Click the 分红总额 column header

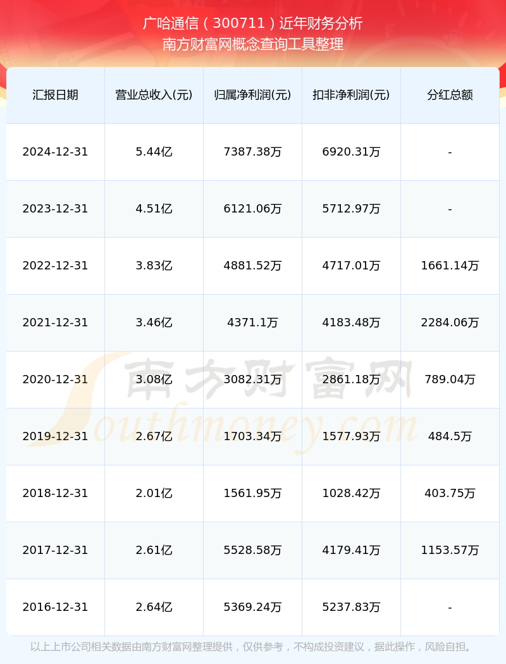pyautogui.click(x=450, y=95)
